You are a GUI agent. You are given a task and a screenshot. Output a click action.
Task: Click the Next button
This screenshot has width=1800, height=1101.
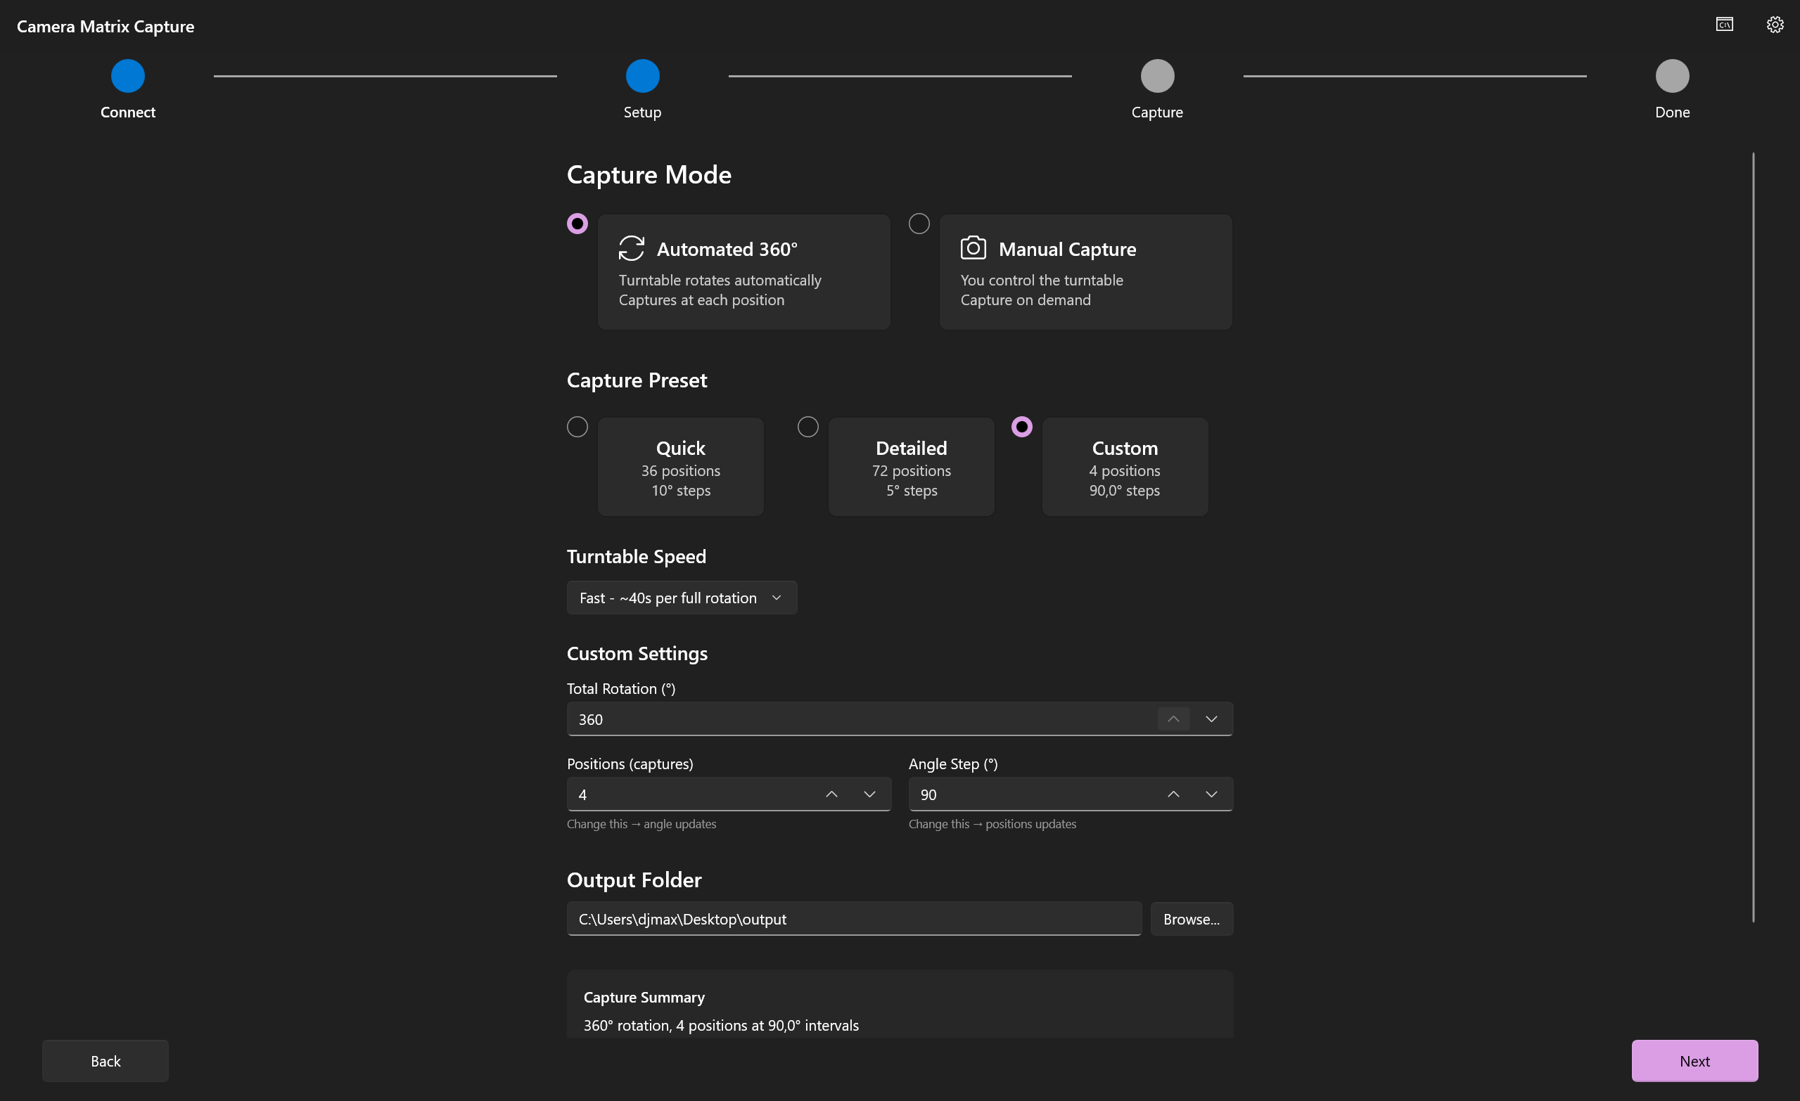[x=1694, y=1061]
